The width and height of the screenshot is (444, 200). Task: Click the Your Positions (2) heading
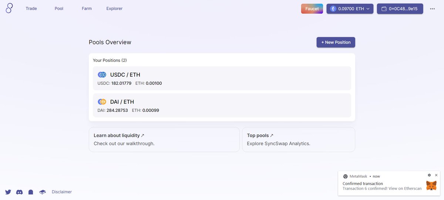[110, 60]
